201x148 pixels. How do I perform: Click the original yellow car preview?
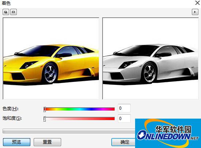(x=51, y=58)
